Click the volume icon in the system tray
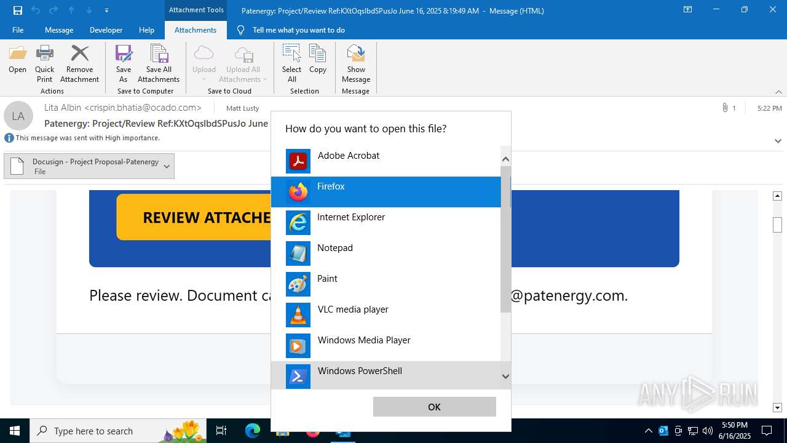 (707, 431)
